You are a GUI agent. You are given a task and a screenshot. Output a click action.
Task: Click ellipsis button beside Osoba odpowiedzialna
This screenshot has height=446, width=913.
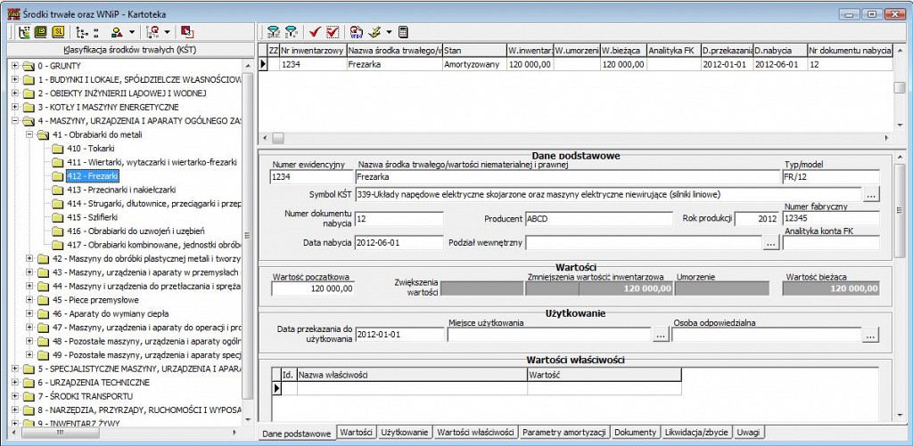pyautogui.click(x=870, y=335)
